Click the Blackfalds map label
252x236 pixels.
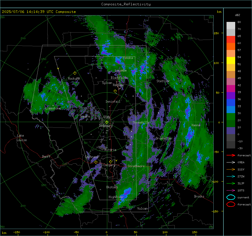coord(119,78)
